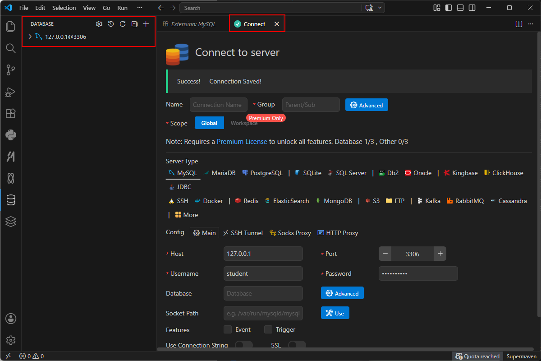This screenshot has height=361, width=541.
Task: Open the Explorer view in activity bar
Action: (x=11, y=26)
